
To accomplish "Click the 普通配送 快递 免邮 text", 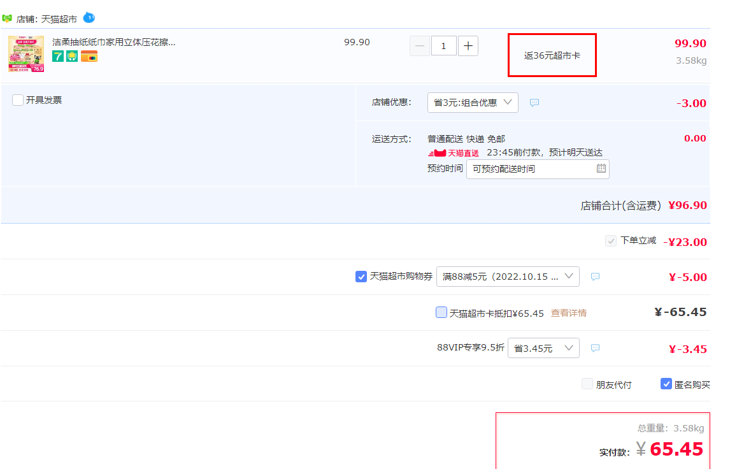I will pos(466,139).
